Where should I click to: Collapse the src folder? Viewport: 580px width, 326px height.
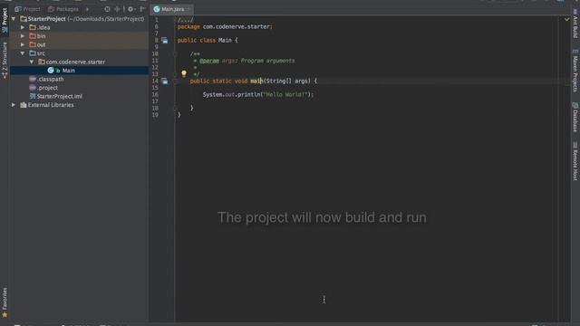click(23, 53)
